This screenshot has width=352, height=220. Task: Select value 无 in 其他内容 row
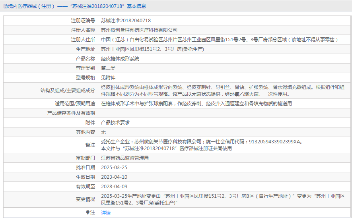(x=103, y=132)
